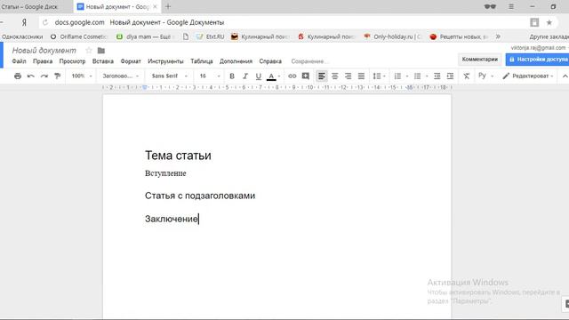Open the Oriflame Cosmetics bookmark

coord(79,36)
